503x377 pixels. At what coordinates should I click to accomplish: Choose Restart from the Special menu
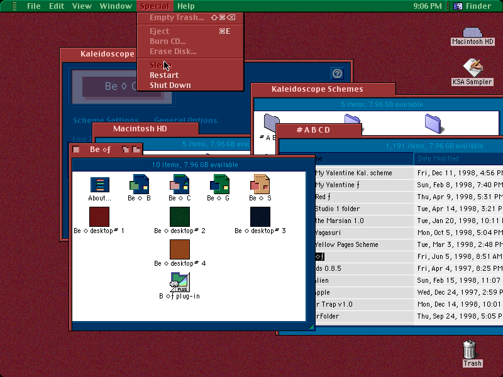[191, 75]
